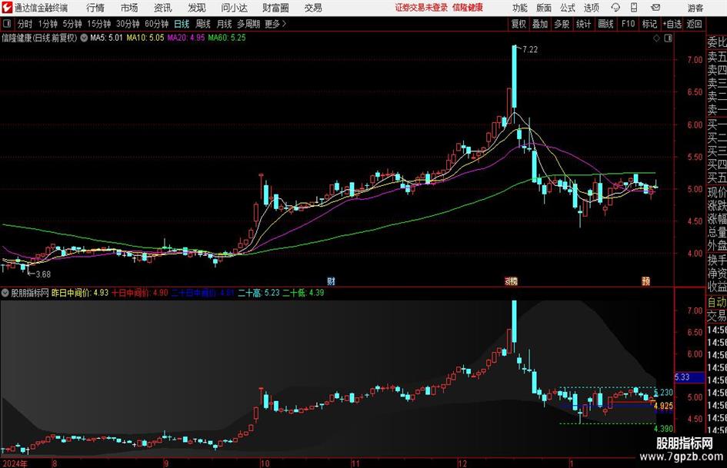The width and height of the screenshot is (727, 468).
Task: Switch to 60分钟 period
Action: [157, 24]
